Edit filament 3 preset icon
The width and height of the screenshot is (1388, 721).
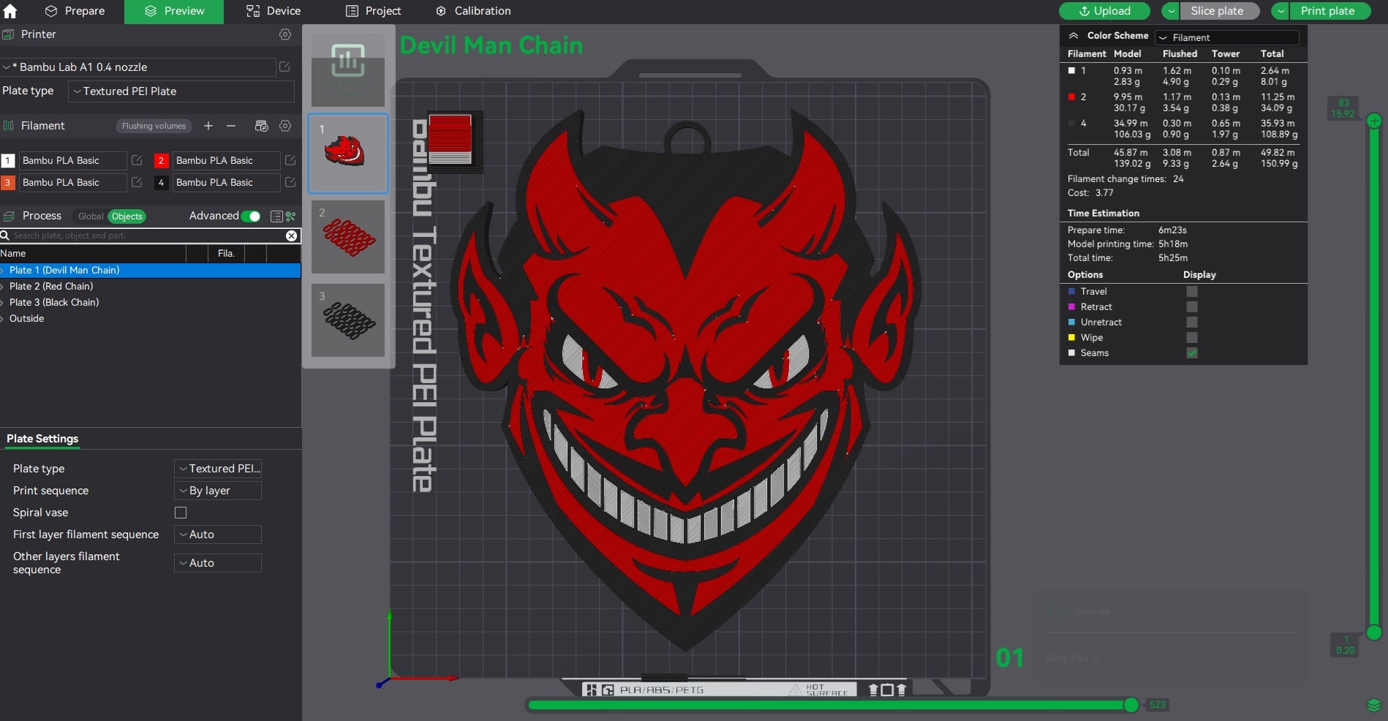(x=137, y=182)
